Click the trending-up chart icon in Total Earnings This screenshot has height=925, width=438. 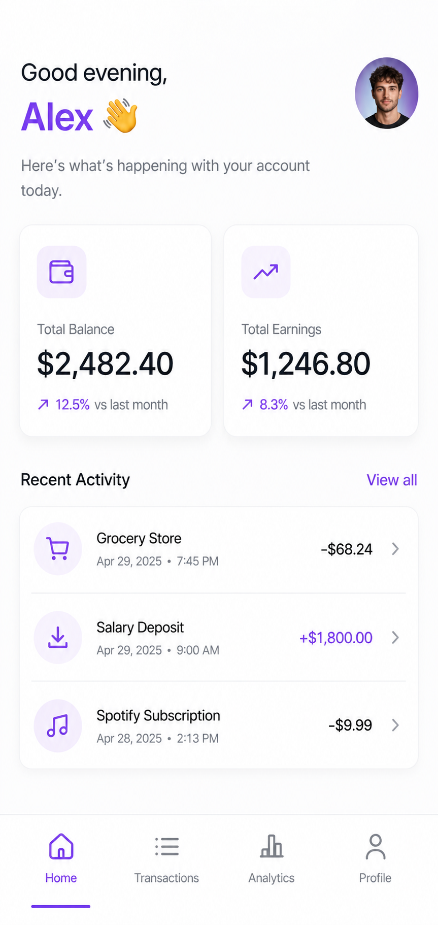click(266, 272)
